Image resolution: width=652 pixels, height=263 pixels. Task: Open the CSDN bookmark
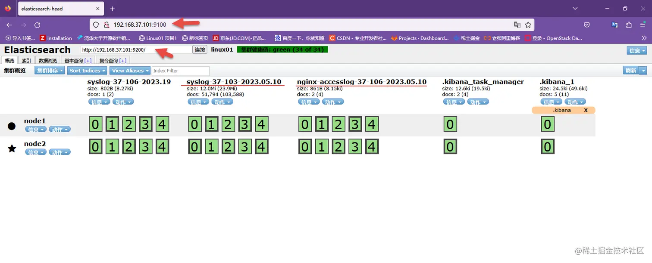point(358,38)
